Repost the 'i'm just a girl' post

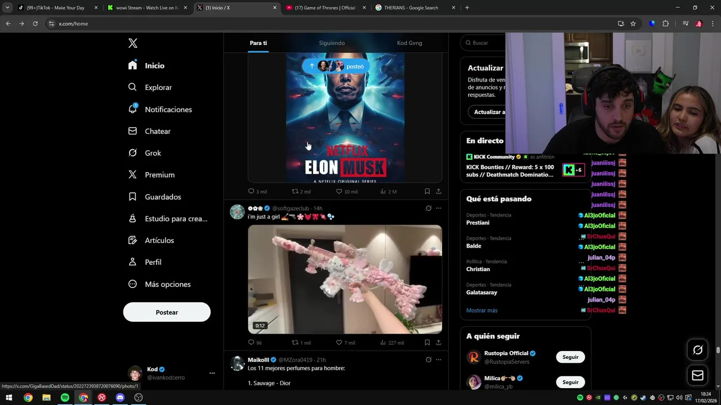301,343
